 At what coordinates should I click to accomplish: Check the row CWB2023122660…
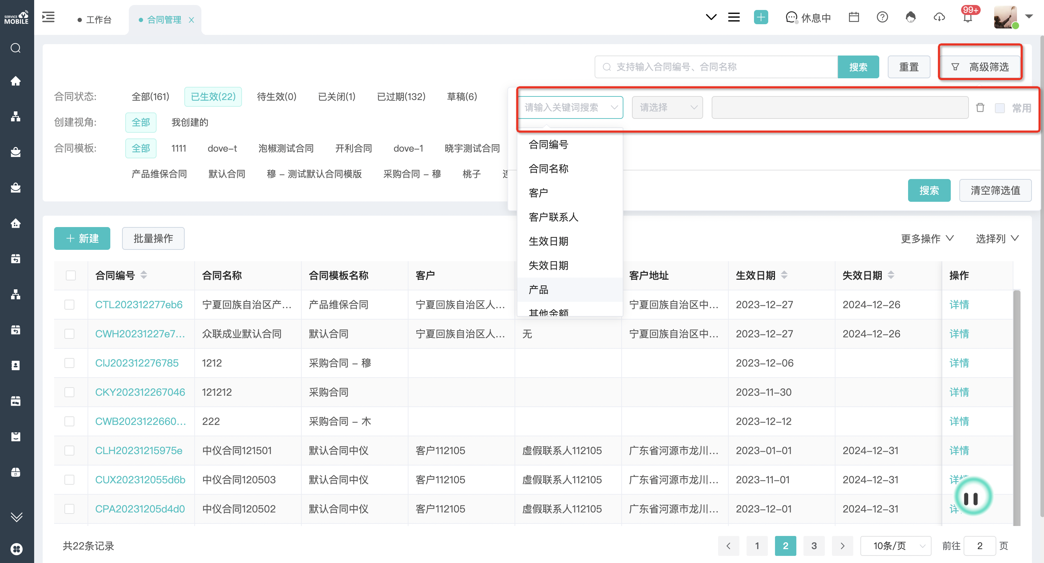(70, 422)
